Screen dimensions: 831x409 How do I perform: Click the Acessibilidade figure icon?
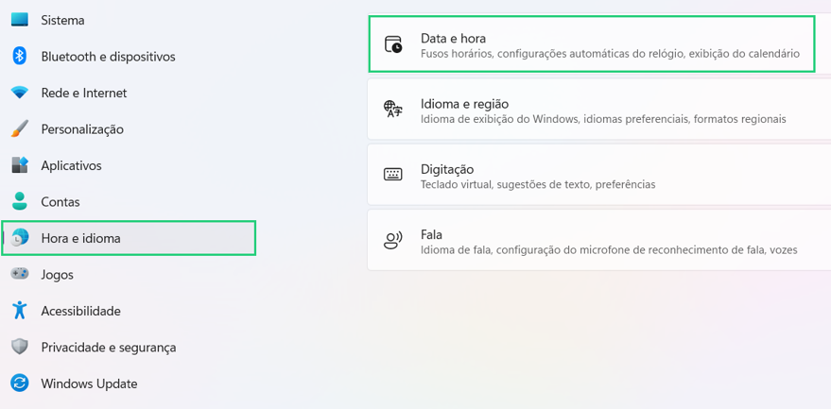20,311
